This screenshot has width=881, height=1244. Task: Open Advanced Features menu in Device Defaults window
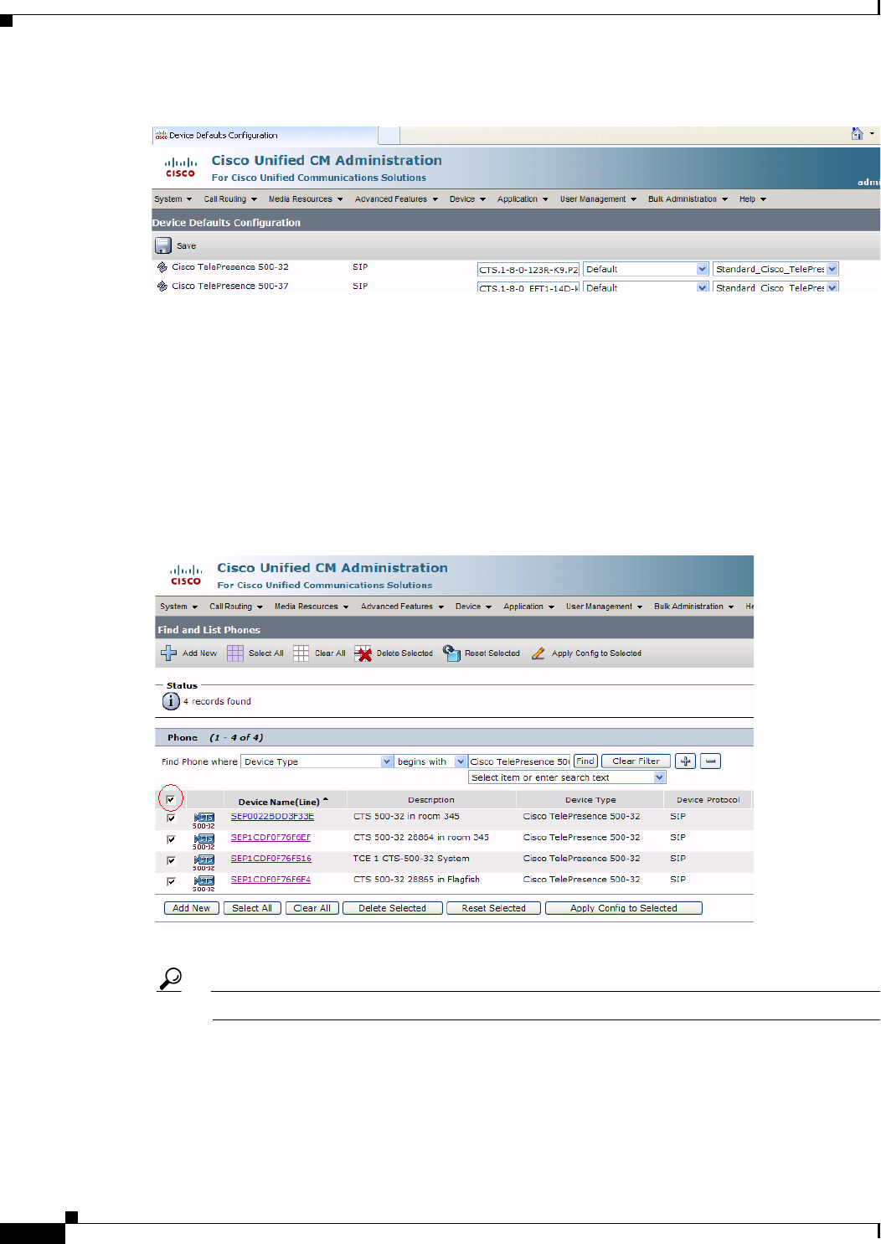(x=396, y=199)
